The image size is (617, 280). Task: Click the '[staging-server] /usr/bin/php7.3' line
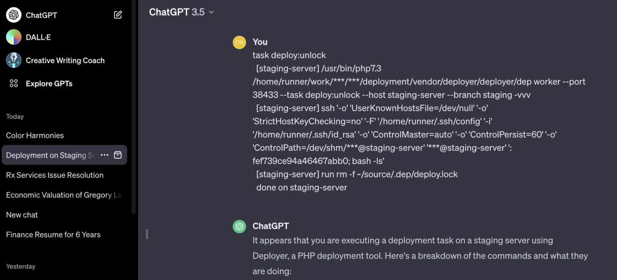pyautogui.click(x=318, y=69)
